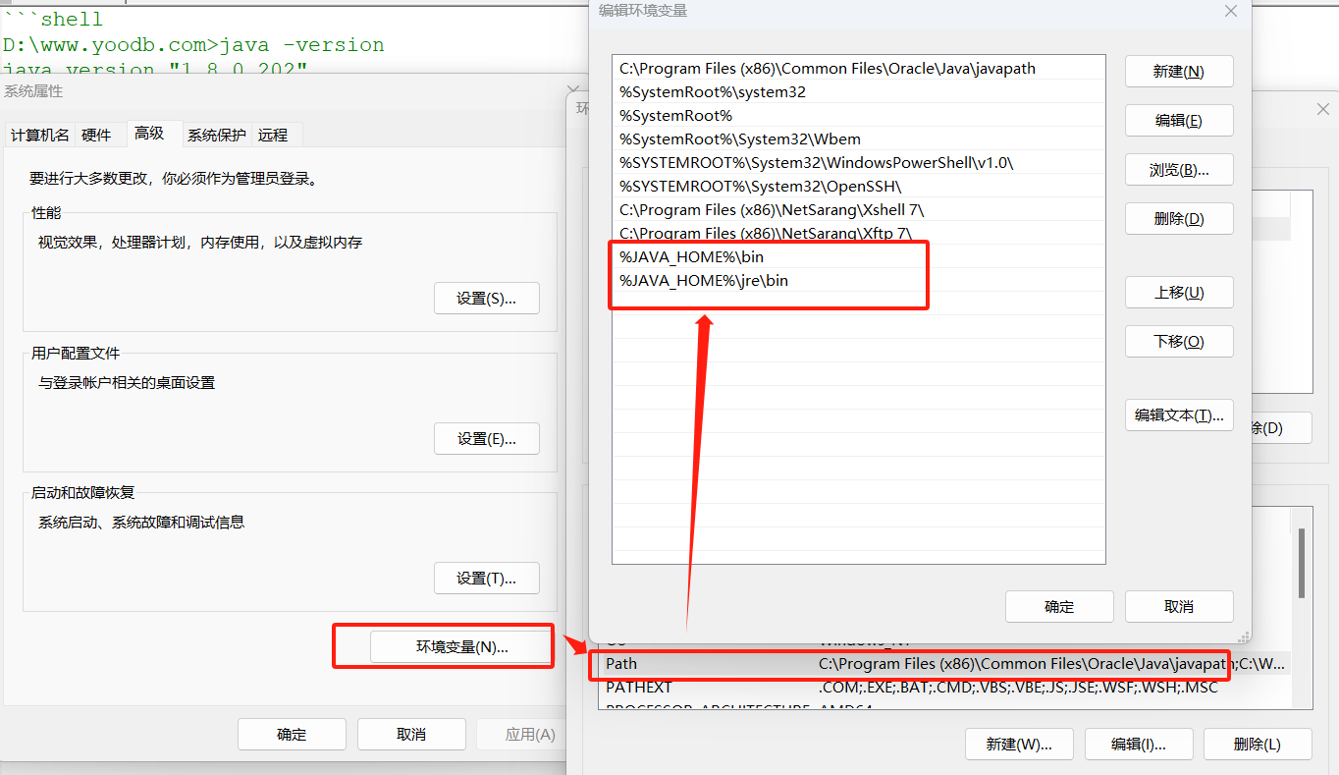Image resolution: width=1339 pixels, height=775 pixels.
Task: Click 取消 in the system properties window
Action: 411,734
